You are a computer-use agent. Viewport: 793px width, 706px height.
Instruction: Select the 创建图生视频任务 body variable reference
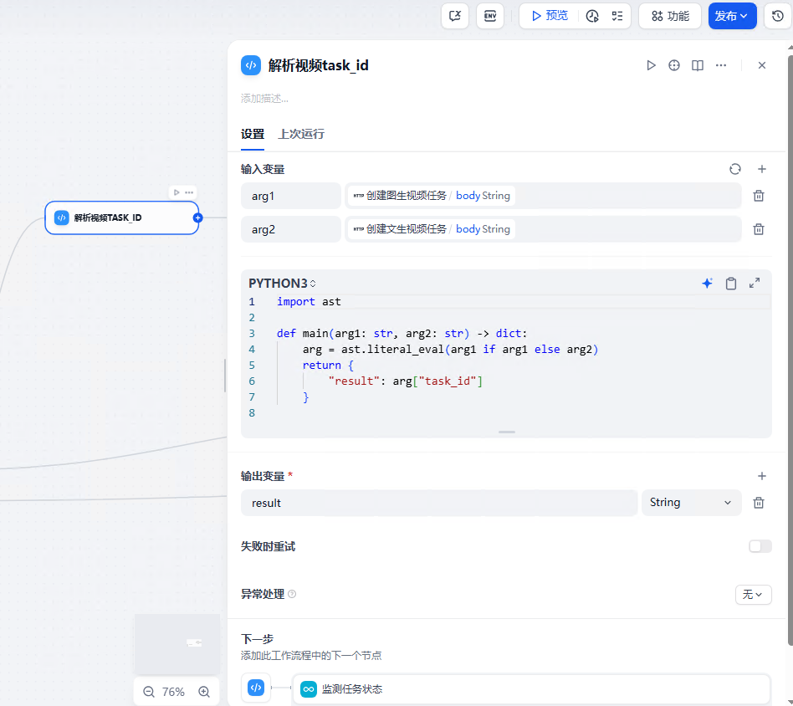[432, 196]
